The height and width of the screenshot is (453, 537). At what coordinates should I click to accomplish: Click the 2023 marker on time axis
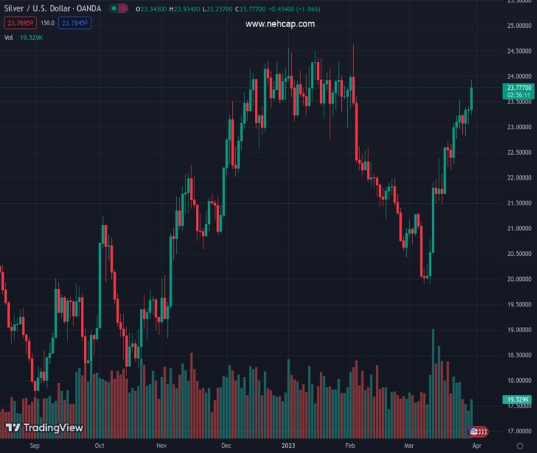290,445
